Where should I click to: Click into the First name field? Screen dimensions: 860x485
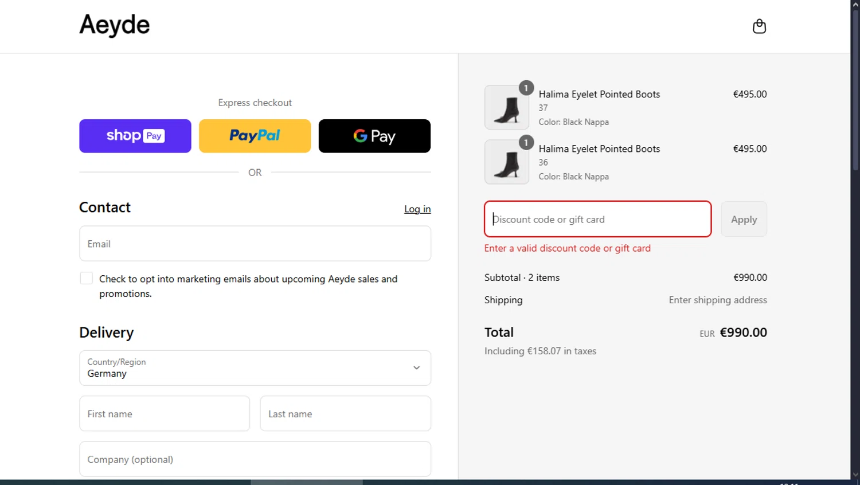pyautogui.click(x=165, y=413)
